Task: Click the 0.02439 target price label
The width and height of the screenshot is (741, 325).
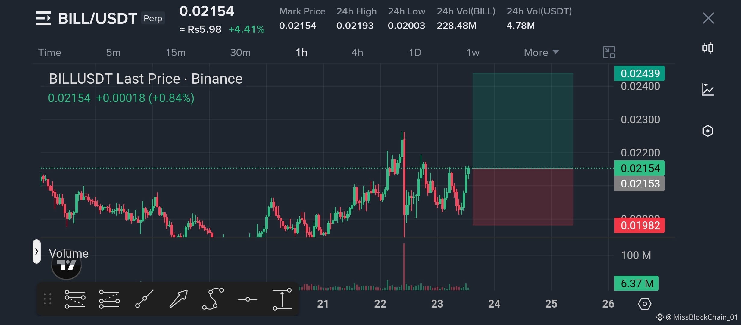Action: pos(640,73)
